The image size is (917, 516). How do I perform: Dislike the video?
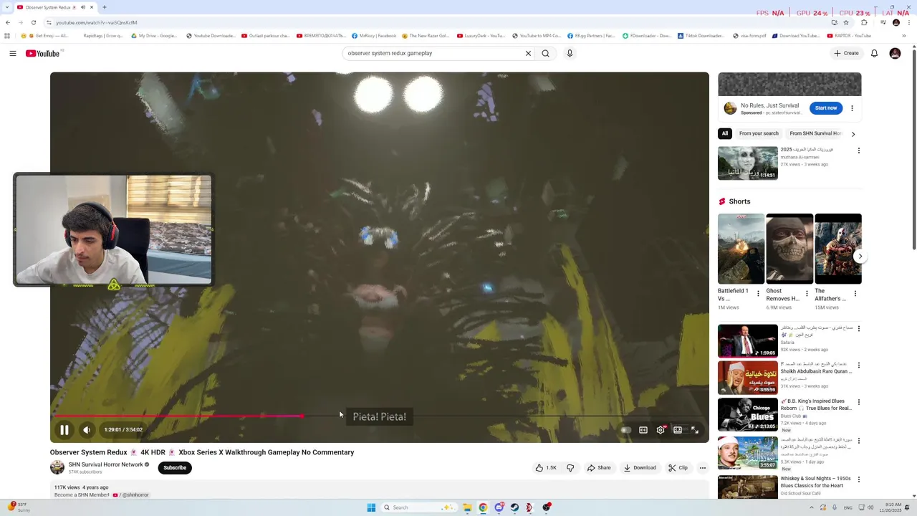570,468
